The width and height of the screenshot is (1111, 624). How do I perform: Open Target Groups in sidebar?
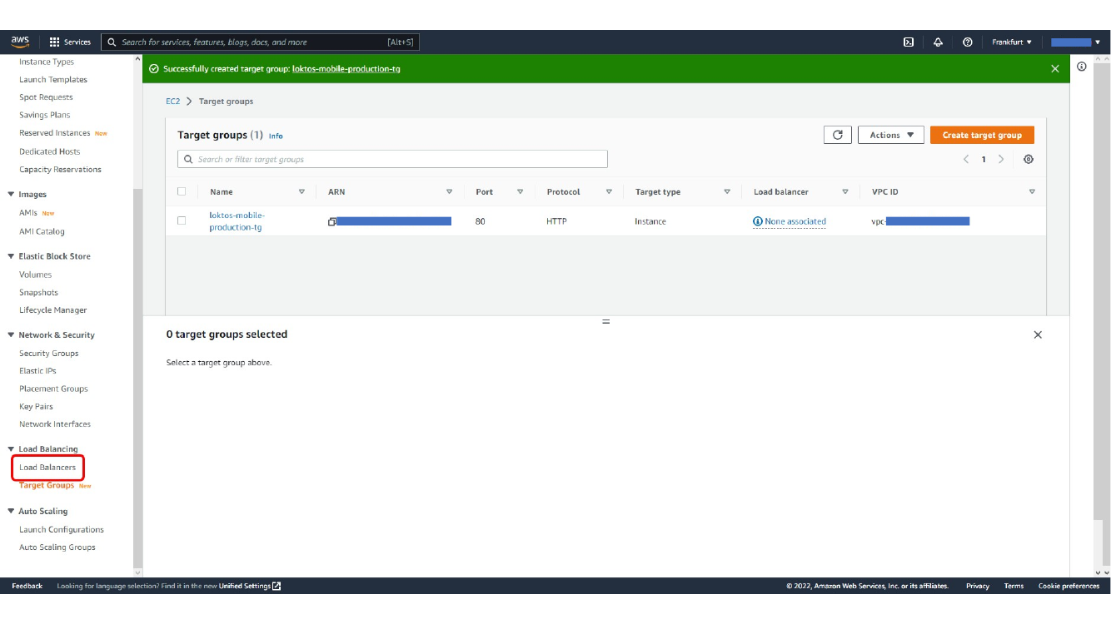(47, 486)
